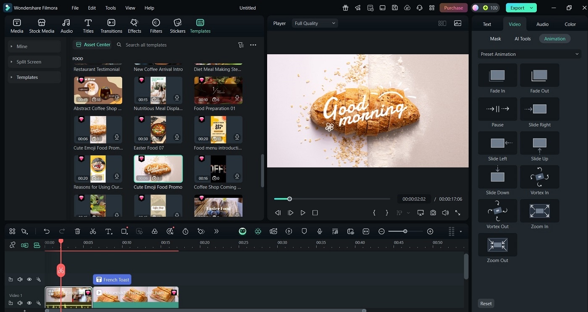Click the player volume speaker icon
Image resolution: width=588 pixels, height=312 pixels.
pyautogui.click(x=445, y=213)
